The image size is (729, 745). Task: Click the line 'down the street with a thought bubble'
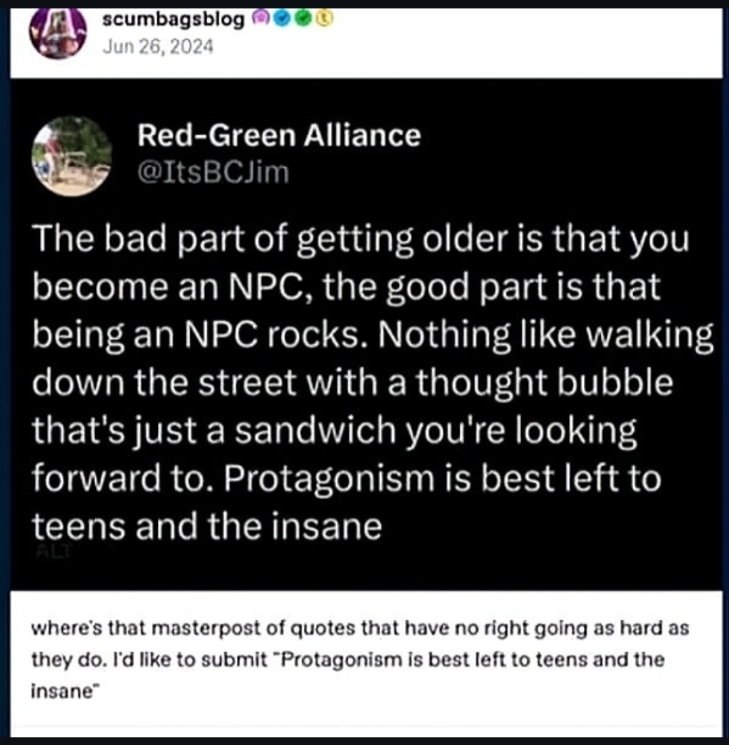[352, 383]
